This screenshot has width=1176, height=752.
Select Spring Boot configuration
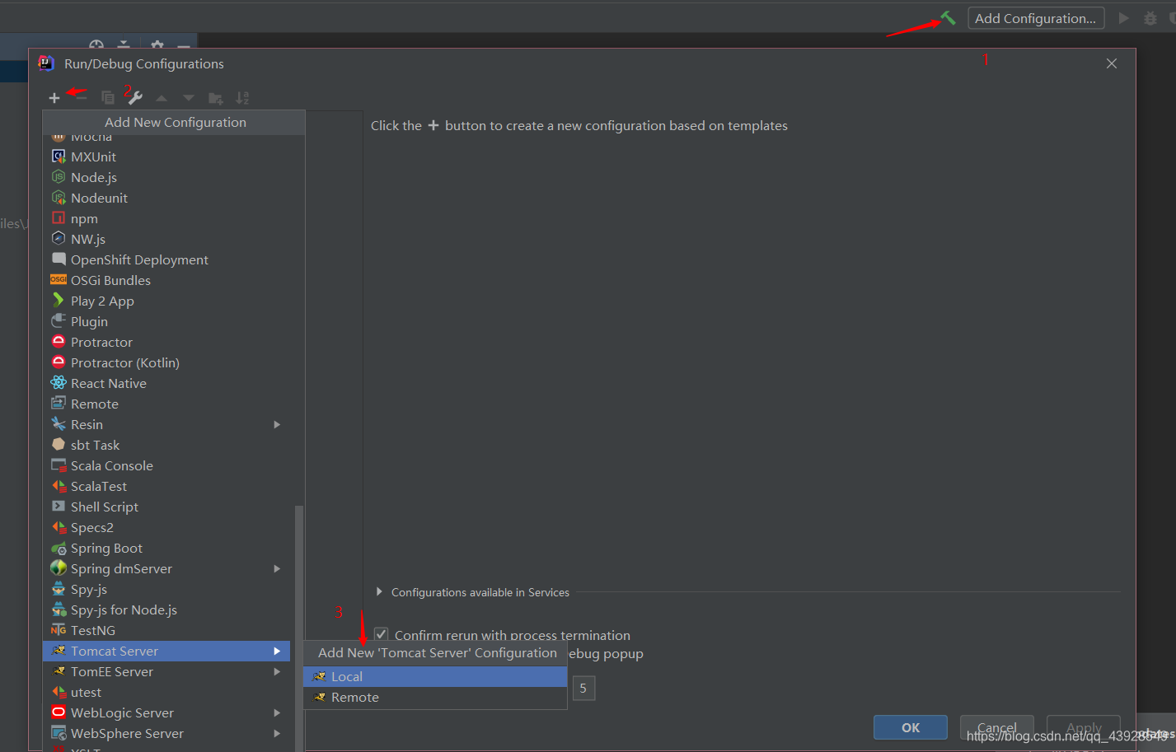(166, 548)
